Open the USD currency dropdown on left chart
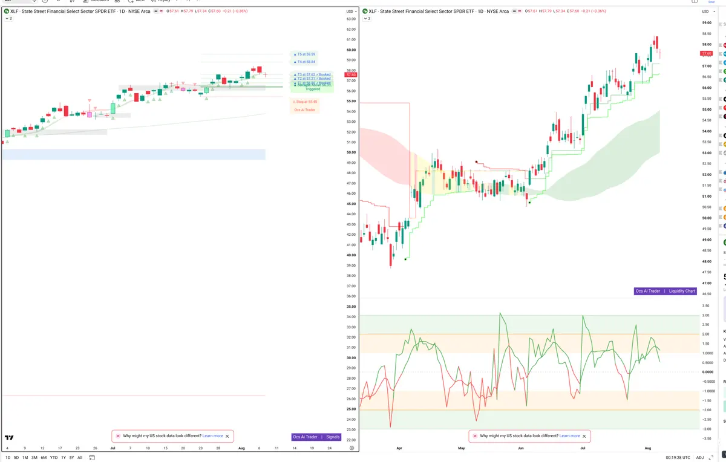This screenshot has width=726, height=462. 351,11
